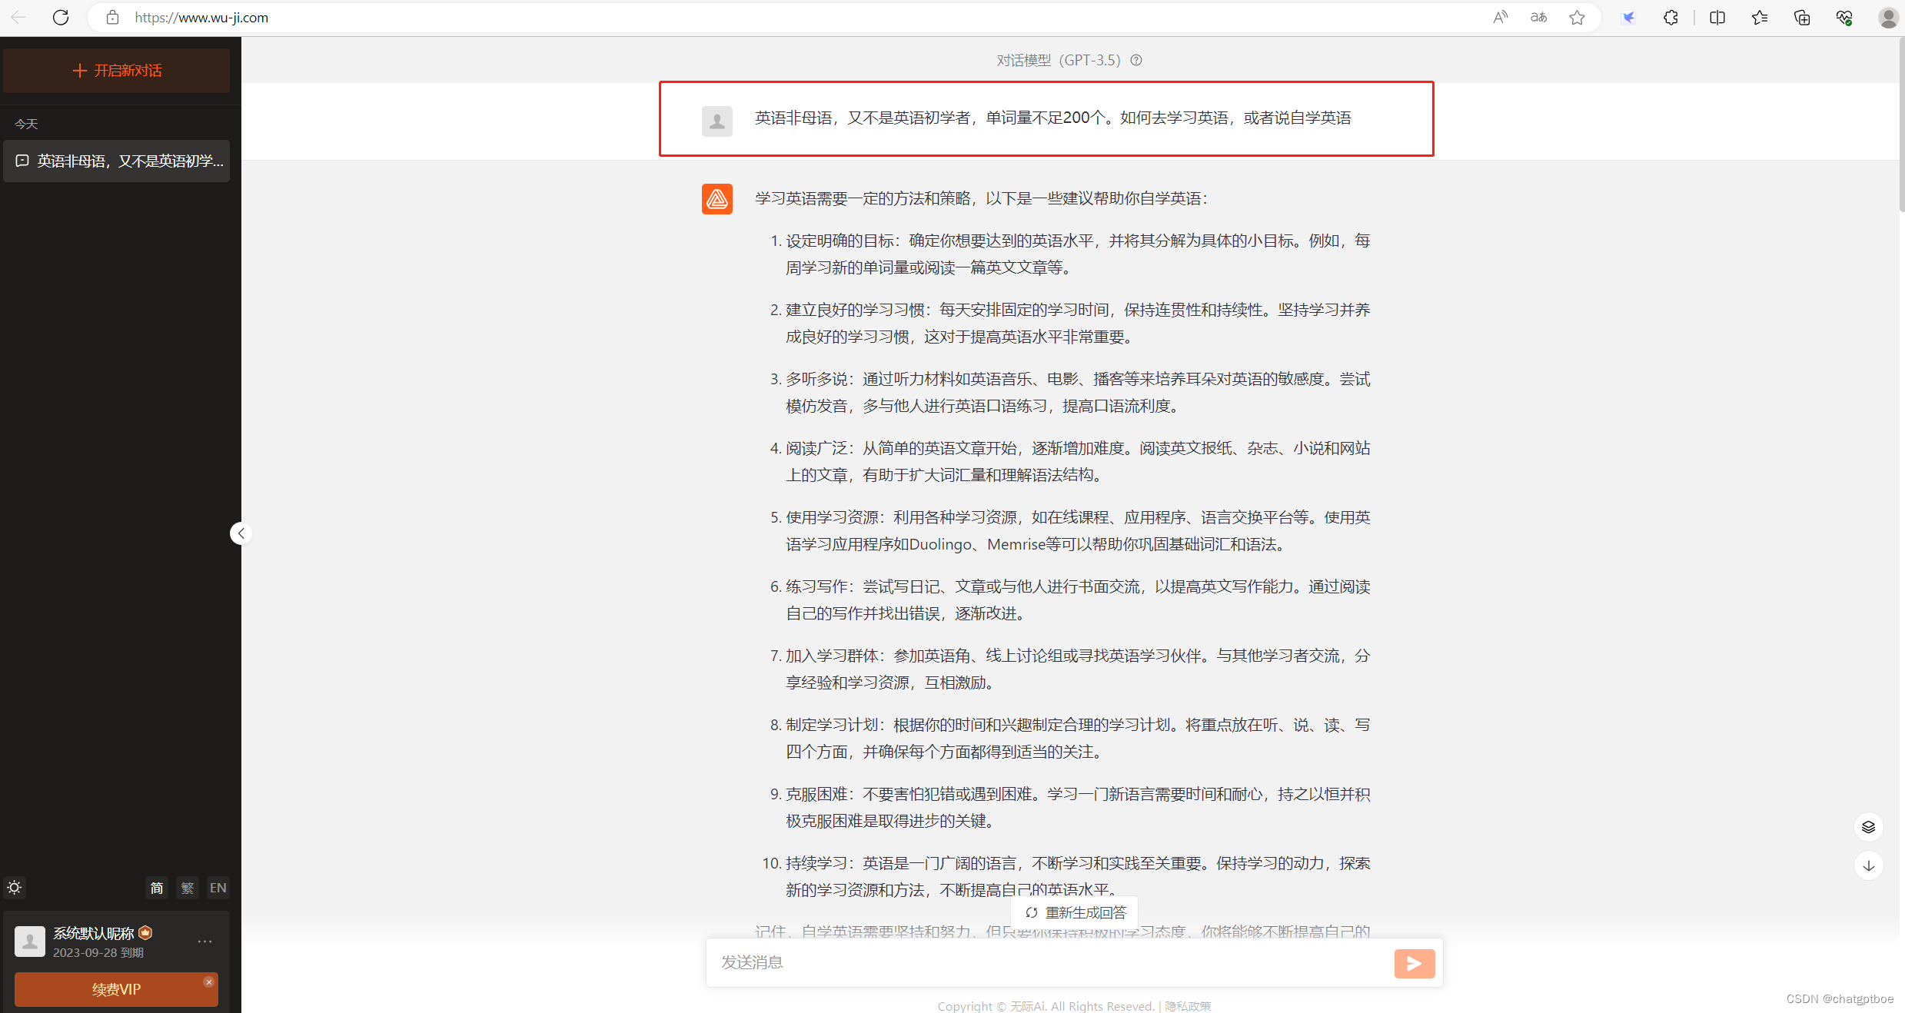Start a new chat with 开启新对话
Screen dimensions: 1905x1013
click(x=117, y=71)
